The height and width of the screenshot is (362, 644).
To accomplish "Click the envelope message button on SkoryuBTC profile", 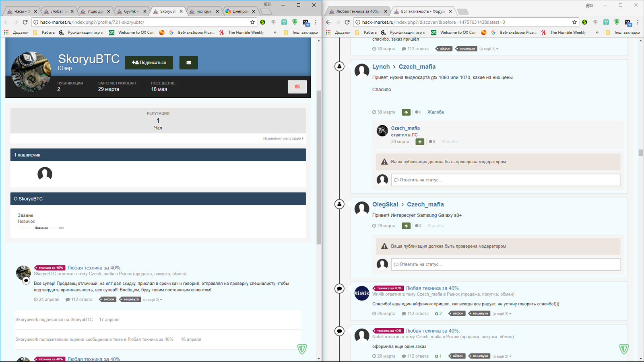I will [188, 63].
